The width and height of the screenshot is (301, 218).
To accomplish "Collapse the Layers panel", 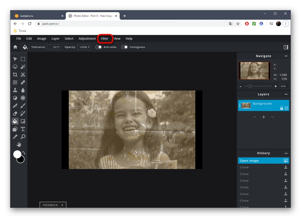I will pyautogui.click(x=286, y=94).
